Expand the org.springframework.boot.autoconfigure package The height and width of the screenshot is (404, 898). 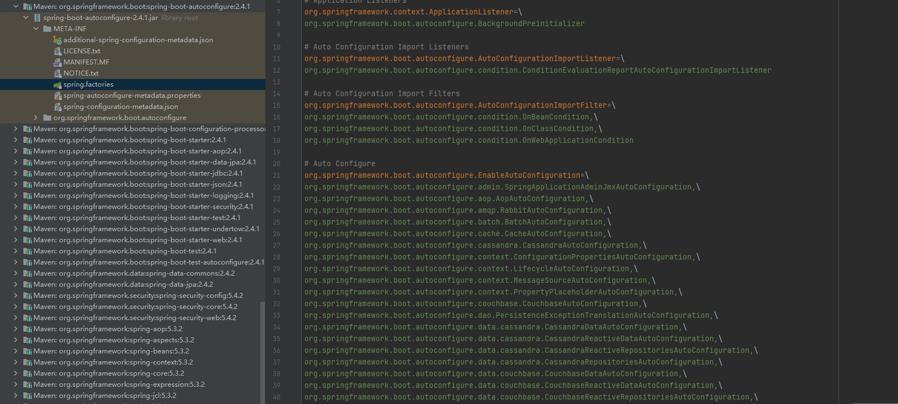36,118
